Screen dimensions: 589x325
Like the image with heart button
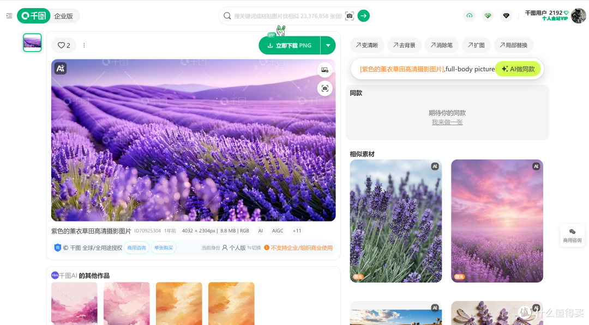(x=64, y=45)
